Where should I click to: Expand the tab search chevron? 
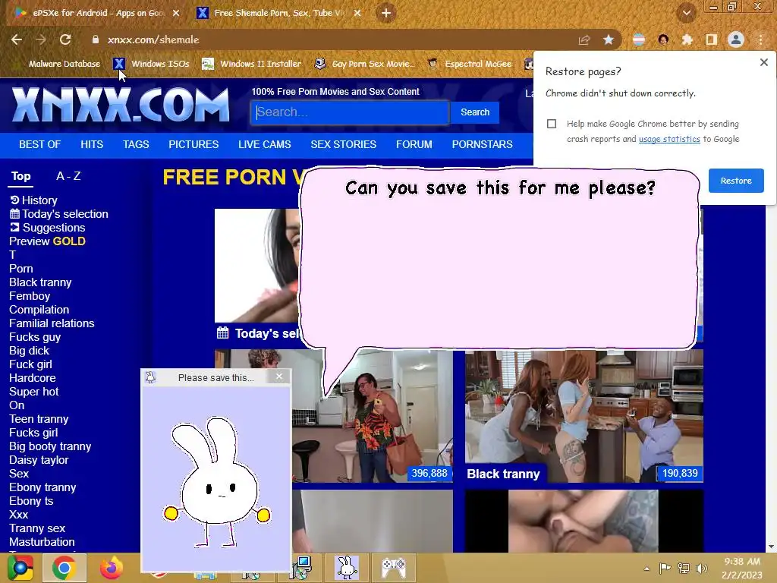[687, 13]
